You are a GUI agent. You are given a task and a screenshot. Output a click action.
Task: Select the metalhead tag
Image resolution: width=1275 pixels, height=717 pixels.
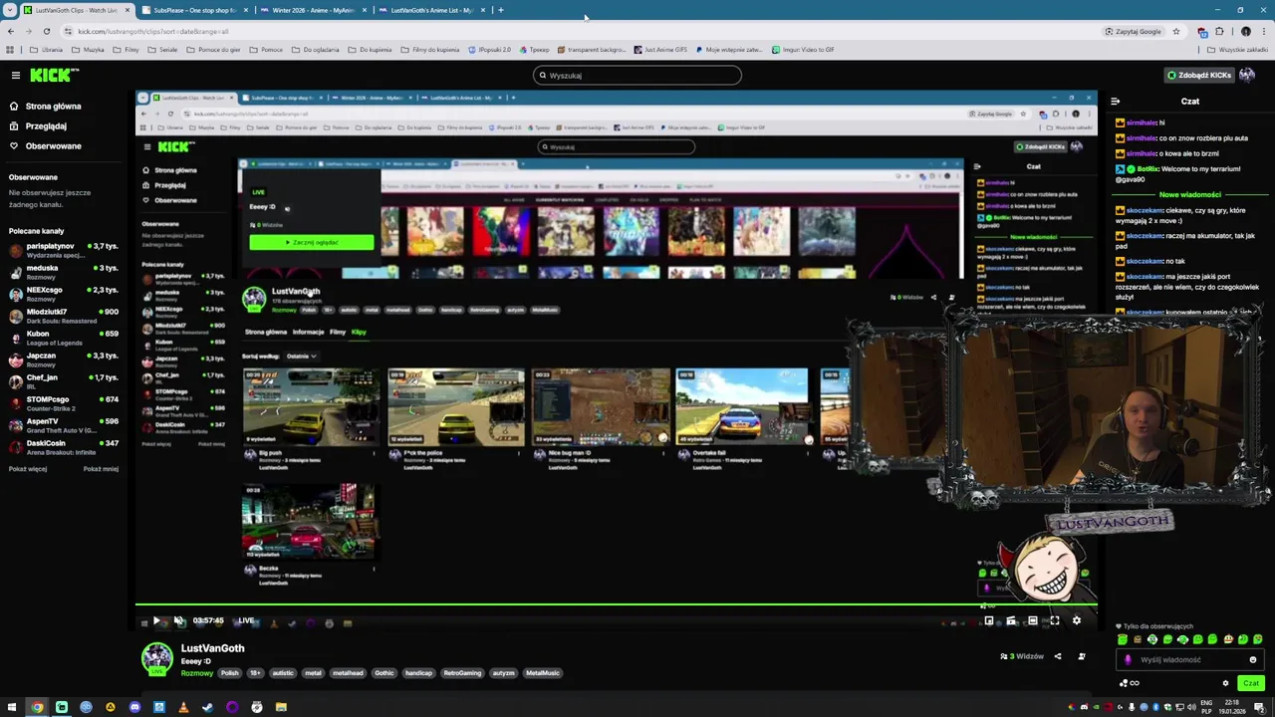tap(348, 673)
